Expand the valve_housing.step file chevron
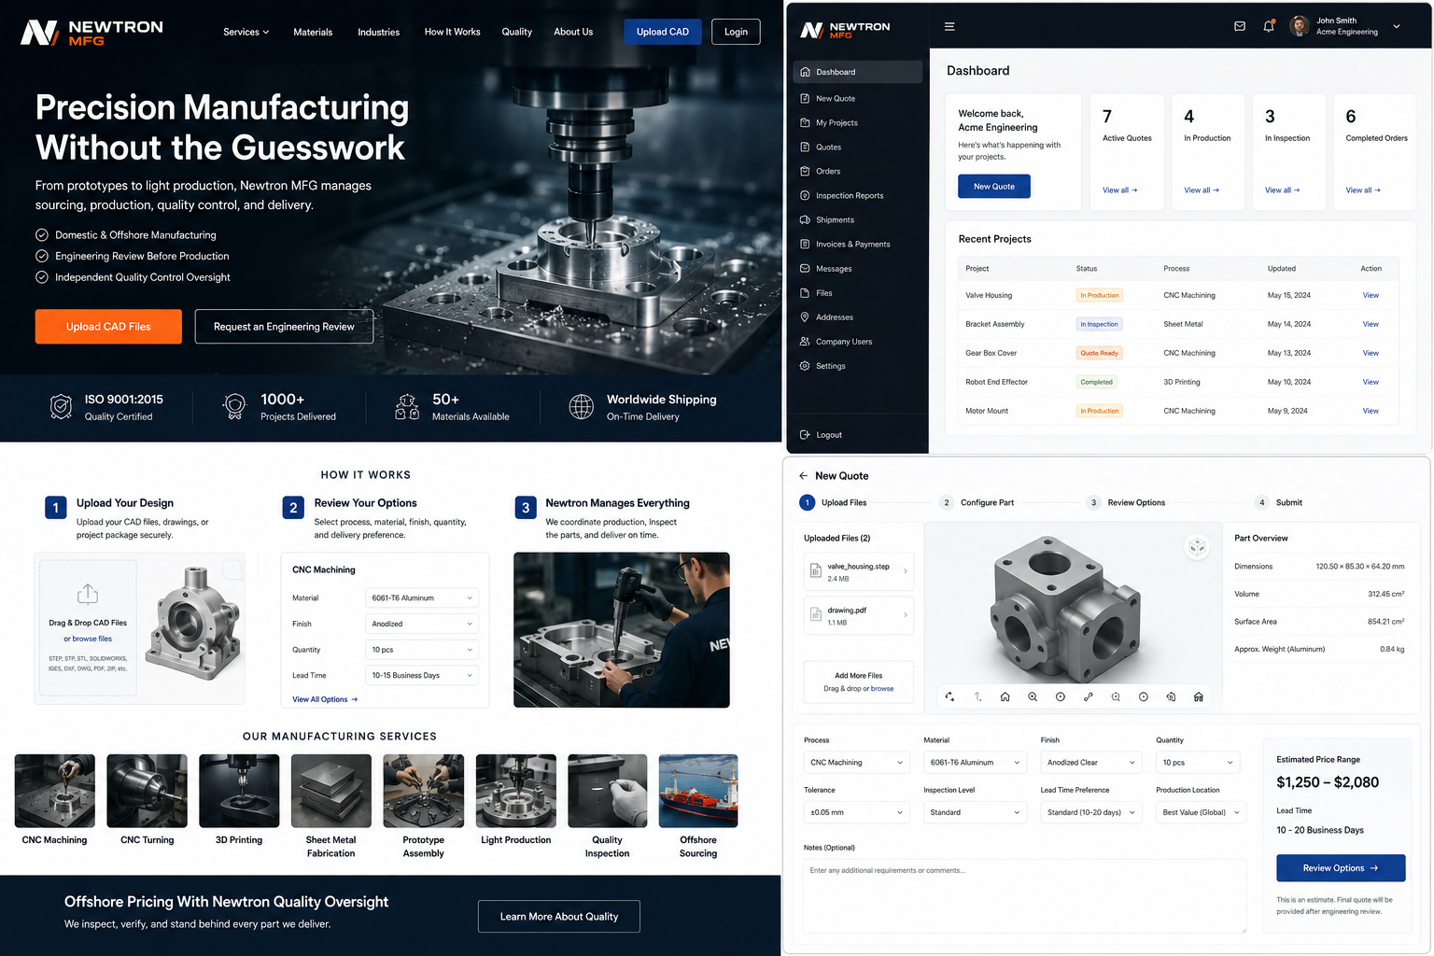Viewport: 1434px width, 956px height. (906, 571)
